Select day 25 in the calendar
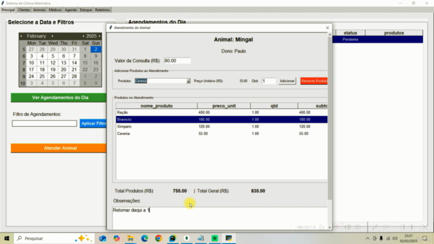434x244 pixels. tap(42, 77)
